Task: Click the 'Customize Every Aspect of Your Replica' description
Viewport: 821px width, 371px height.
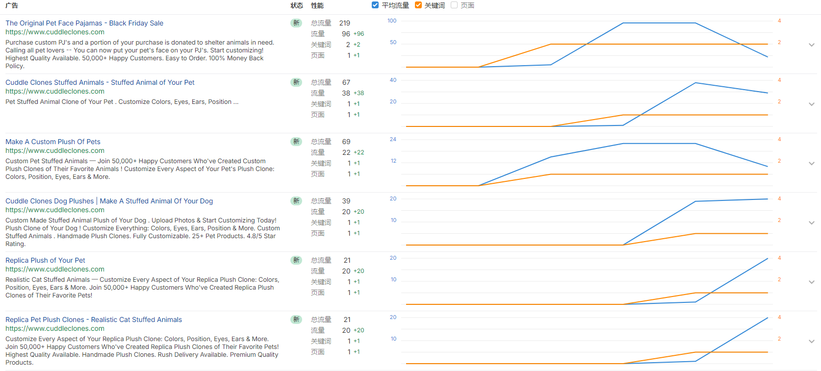Action: (142, 351)
